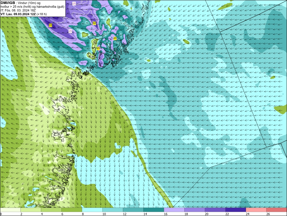
Task: Click the legend scale number 12
Action: click(x=125, y=214)
